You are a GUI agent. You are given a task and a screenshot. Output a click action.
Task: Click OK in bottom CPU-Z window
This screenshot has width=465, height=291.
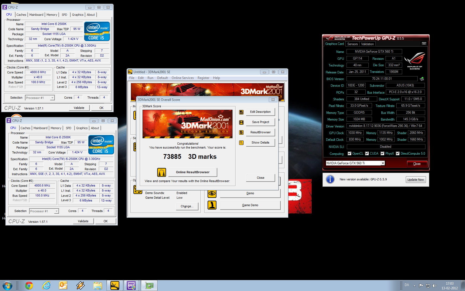click(106, 221)
